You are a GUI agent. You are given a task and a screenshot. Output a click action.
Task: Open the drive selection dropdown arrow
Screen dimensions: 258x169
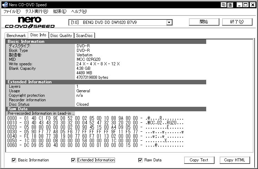tap(169, 22)
